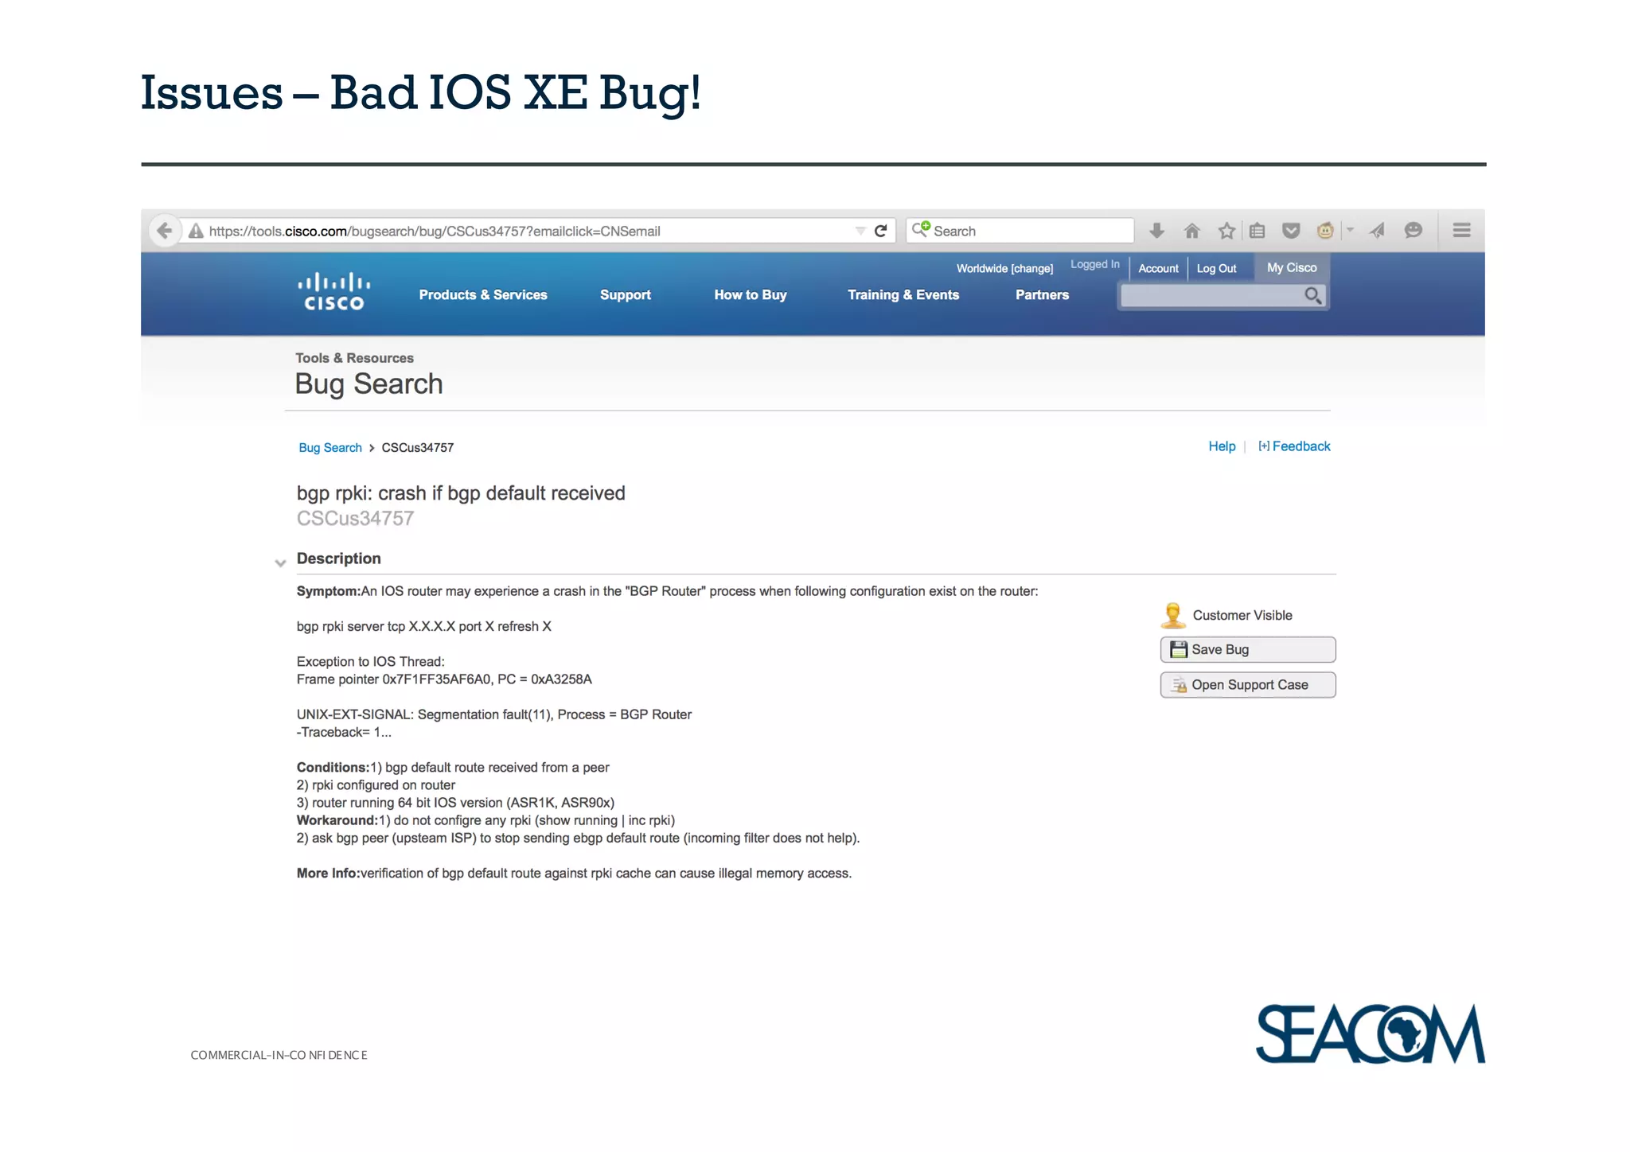Show bookmarks list icon
1630x1152 pixels.
(x=1258, y=231)
